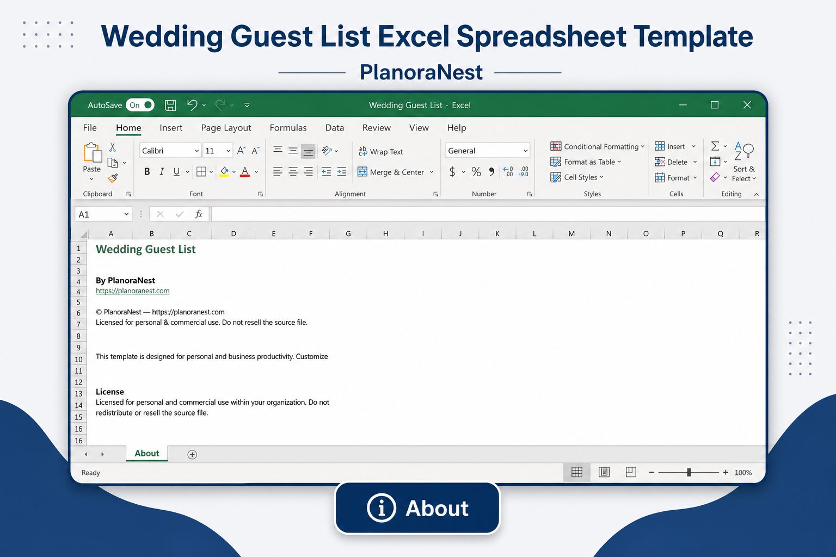Screen dimensions: 836x557
Task: Click inside the formula bar field
Action: pyautogui.click(x=488, y=214)
